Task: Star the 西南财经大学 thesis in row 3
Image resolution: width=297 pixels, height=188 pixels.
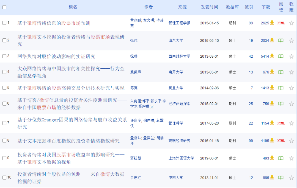Action: (x=291, y=56)
